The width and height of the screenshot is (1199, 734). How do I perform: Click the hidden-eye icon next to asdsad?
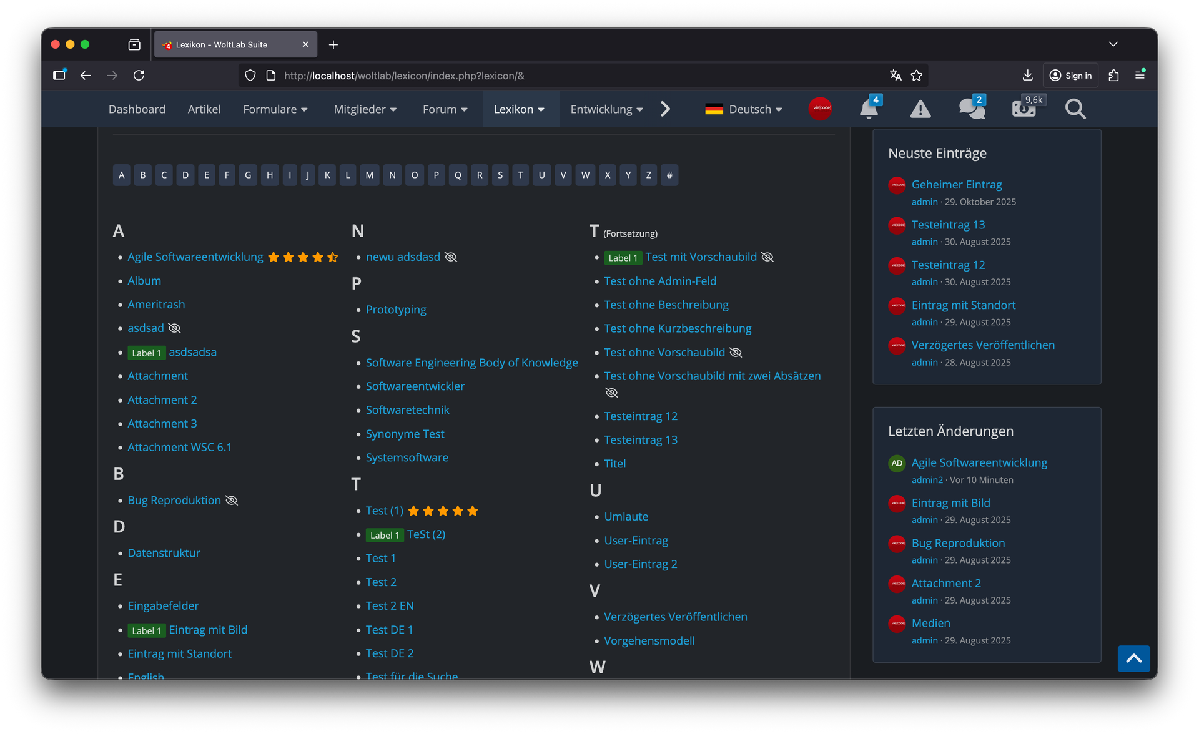tap(174, 328)
